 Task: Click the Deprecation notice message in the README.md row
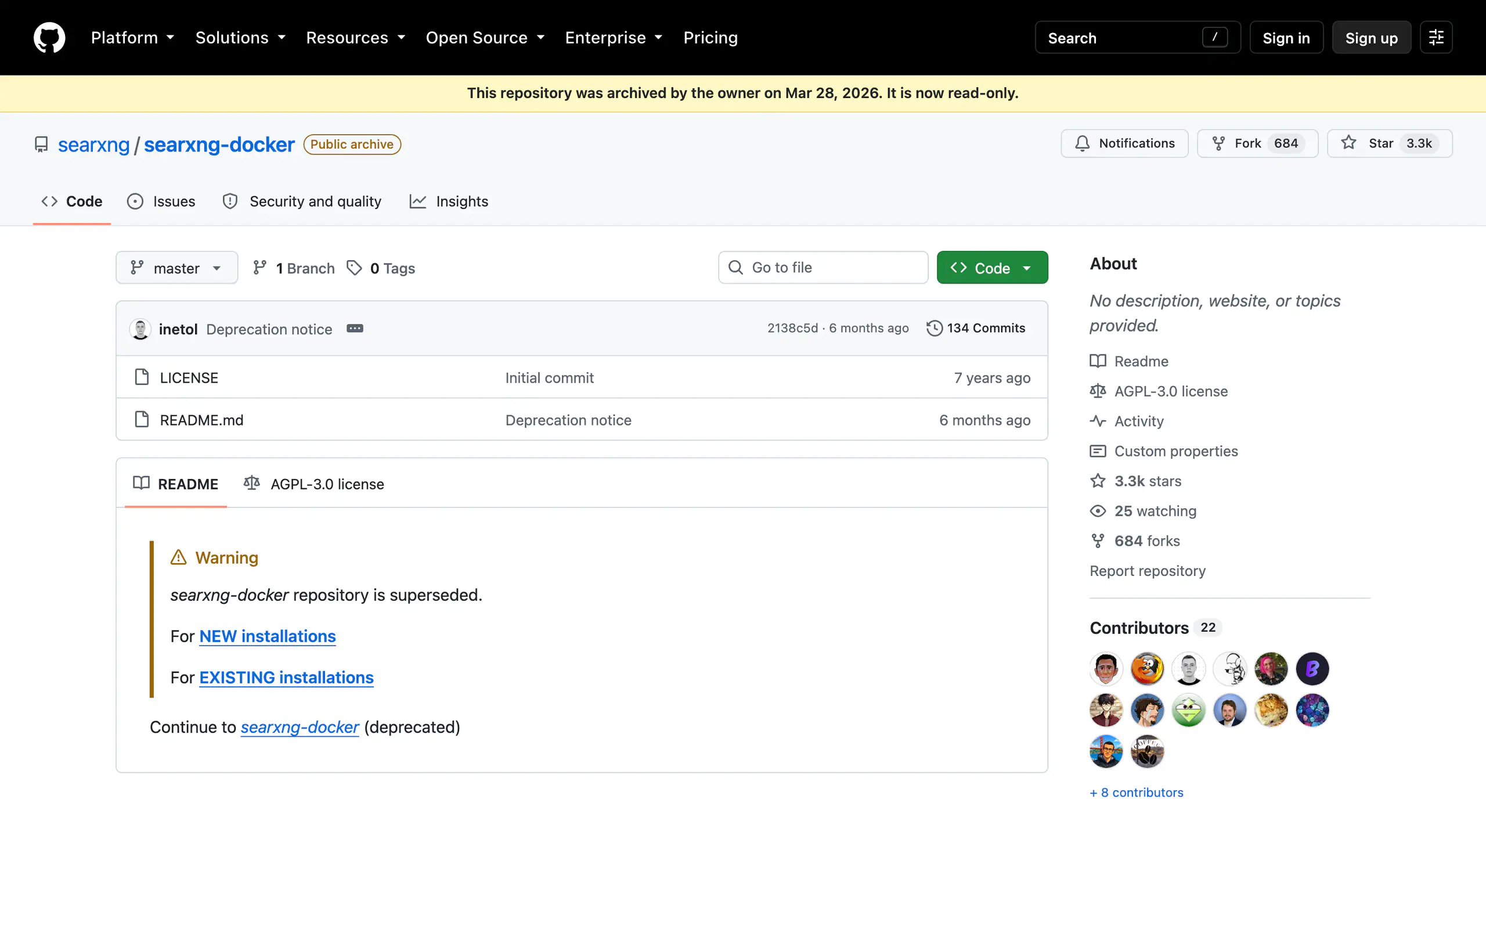[568, 420]
